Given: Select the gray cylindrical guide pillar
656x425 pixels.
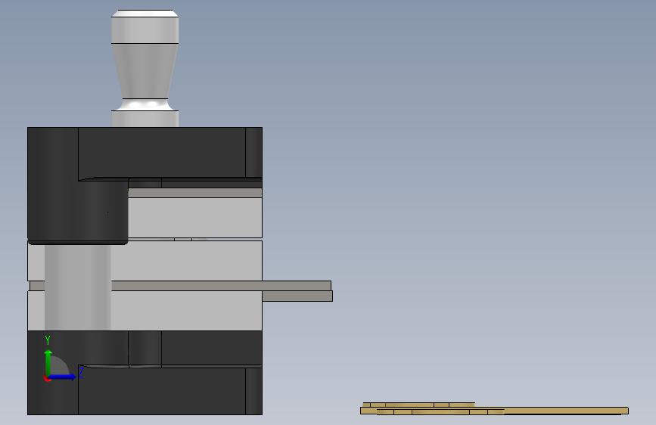Looking at the screenshot, I should click(x=78, y=287).
